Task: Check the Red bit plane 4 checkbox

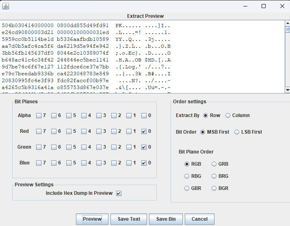Action: [x=84, y=132]
